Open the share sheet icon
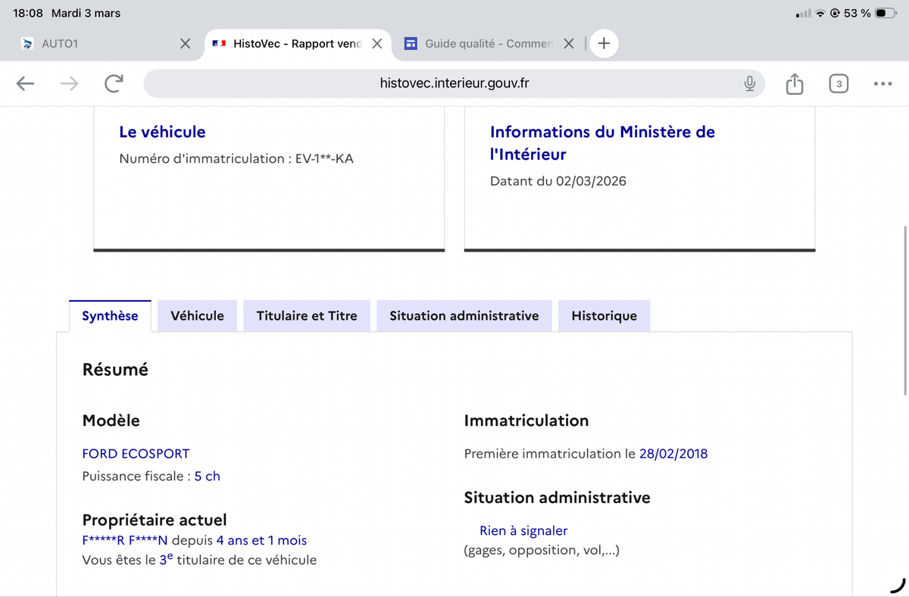 click(794, 84)
